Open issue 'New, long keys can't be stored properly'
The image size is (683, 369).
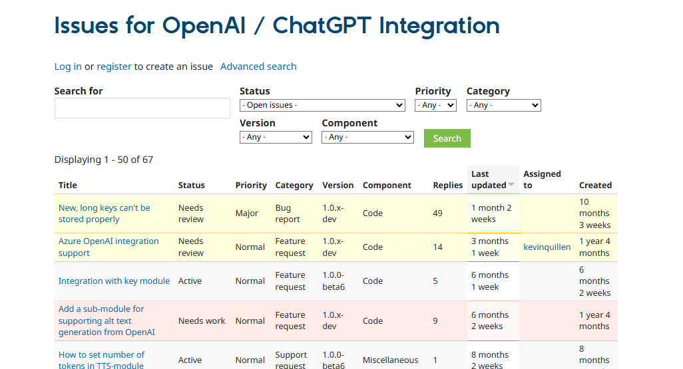pos(104,213)
